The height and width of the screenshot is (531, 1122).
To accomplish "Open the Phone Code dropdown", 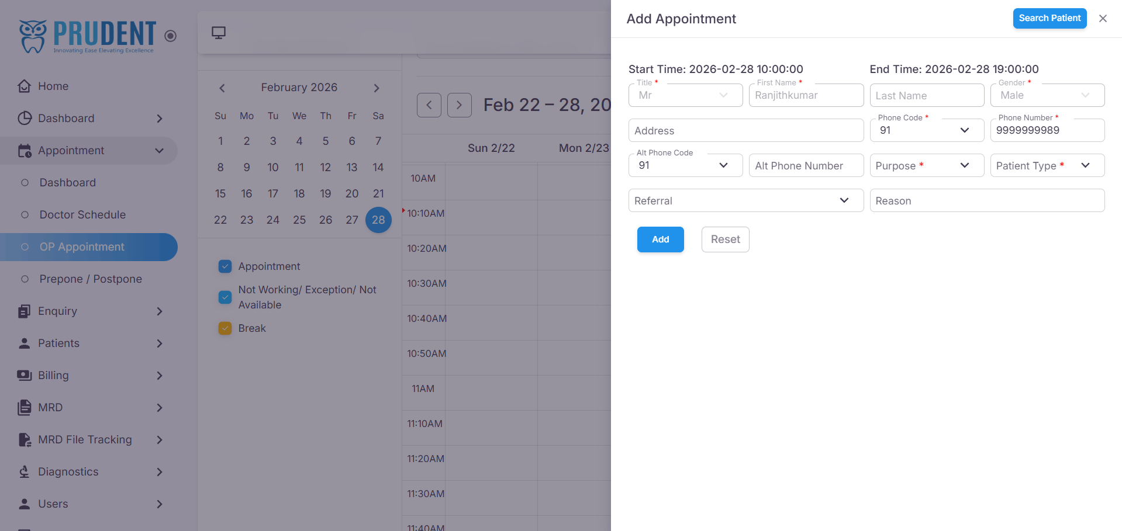I will pos(927,130).
